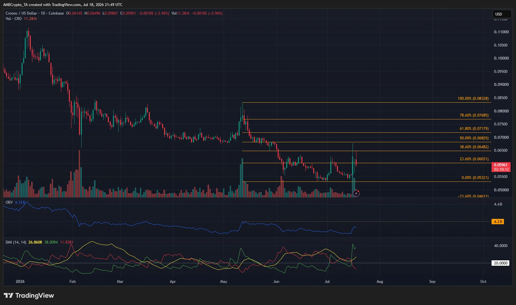The width and height of the screenshot is (516, 305).
Task: Click the 0.08000 price scale value
Action: point(501,111)
